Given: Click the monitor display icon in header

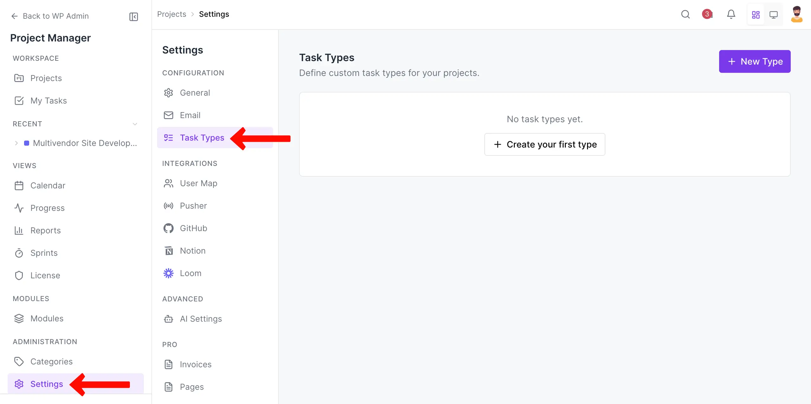Looking at the screenshot, I should point(774,14).
